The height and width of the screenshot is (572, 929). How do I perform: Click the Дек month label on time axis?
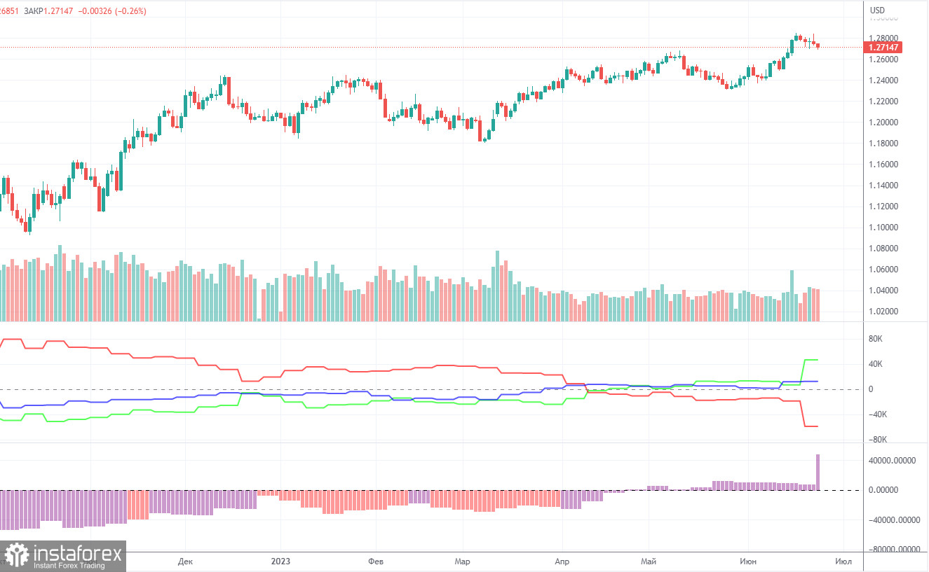(x=185, y=561)
